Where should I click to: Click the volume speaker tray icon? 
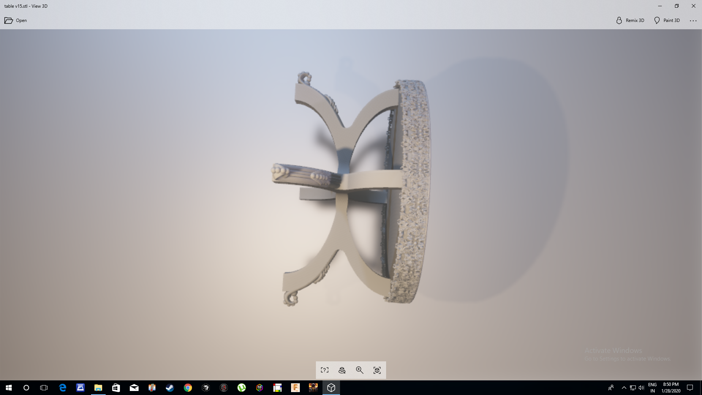pyautogui.click(x=641, y=388)
